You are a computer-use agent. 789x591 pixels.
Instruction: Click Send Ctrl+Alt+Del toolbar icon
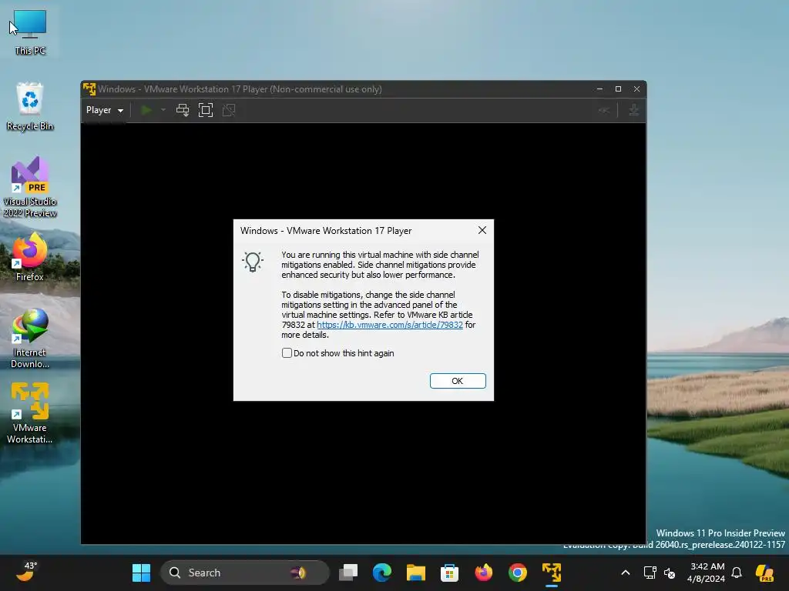[x=183, y=110]
